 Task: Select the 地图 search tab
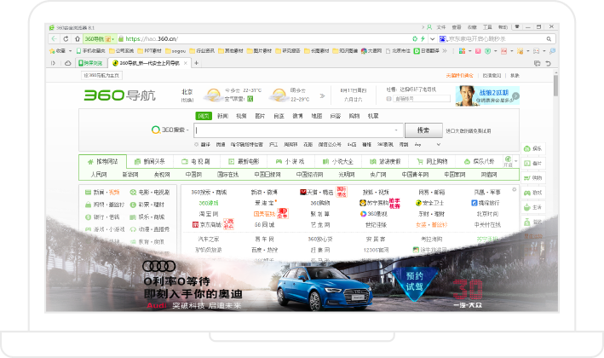pyautogui.click(x=317, y=116)
